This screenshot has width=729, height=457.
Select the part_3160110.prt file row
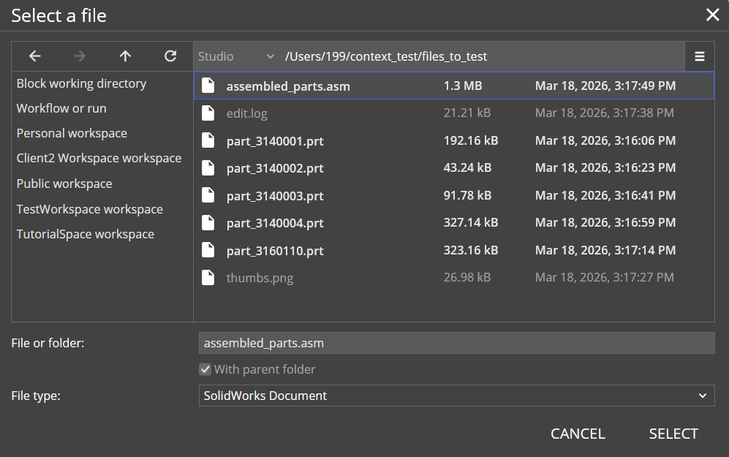[x=453, y=251]
